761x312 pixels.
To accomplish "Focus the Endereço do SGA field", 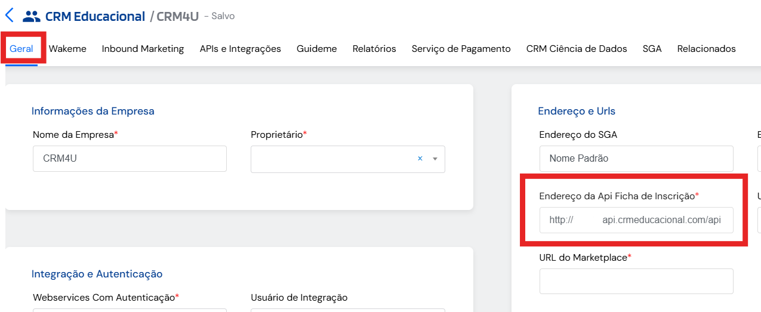I will coord(636,159).
